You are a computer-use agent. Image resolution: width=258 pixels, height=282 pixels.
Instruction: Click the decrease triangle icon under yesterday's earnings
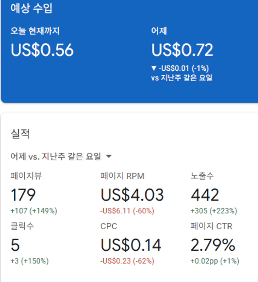[x=153, y=68]
